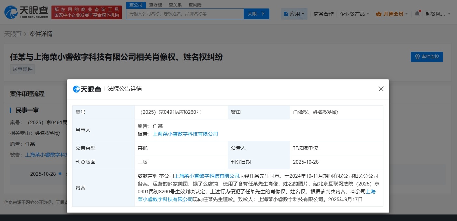
Task: Click the company search input field
Action: pos(185,14)
